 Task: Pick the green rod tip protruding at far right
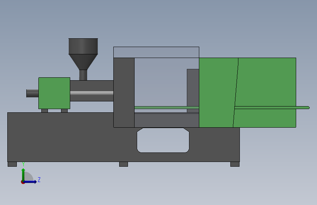[x=303, y=108]
